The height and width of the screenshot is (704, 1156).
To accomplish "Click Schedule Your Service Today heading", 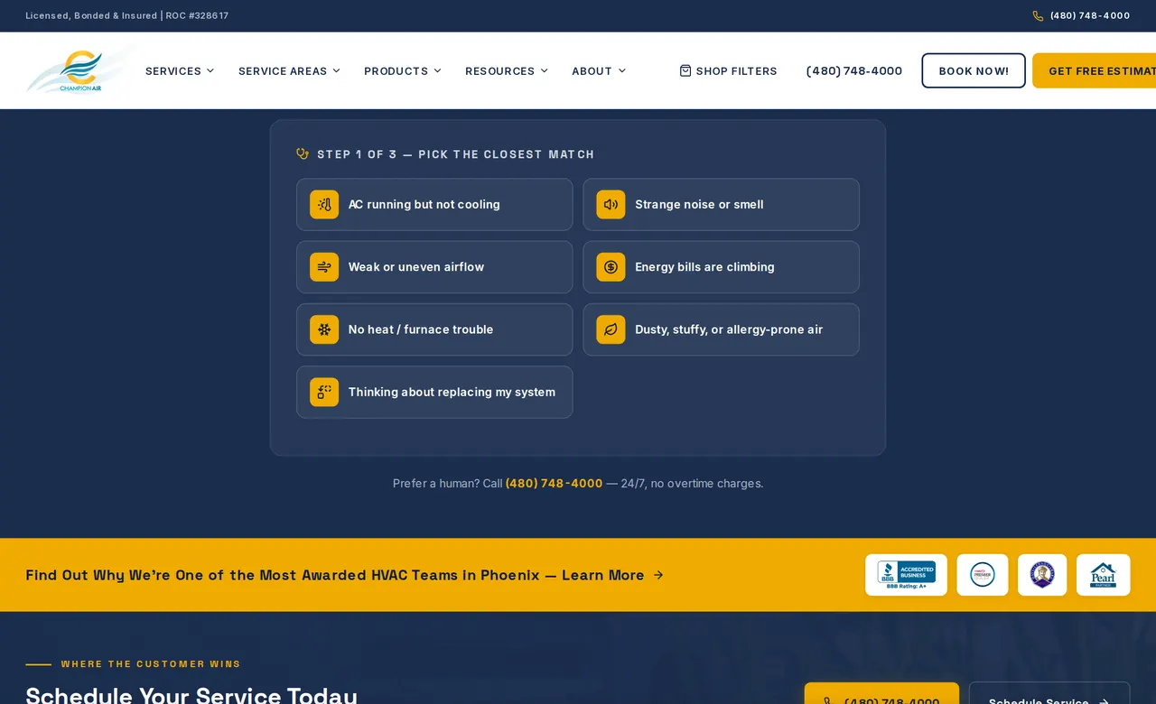I will pos(191,695).
